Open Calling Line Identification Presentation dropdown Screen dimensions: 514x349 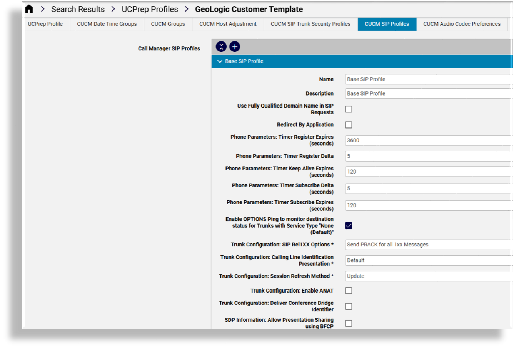click(428, 260)
